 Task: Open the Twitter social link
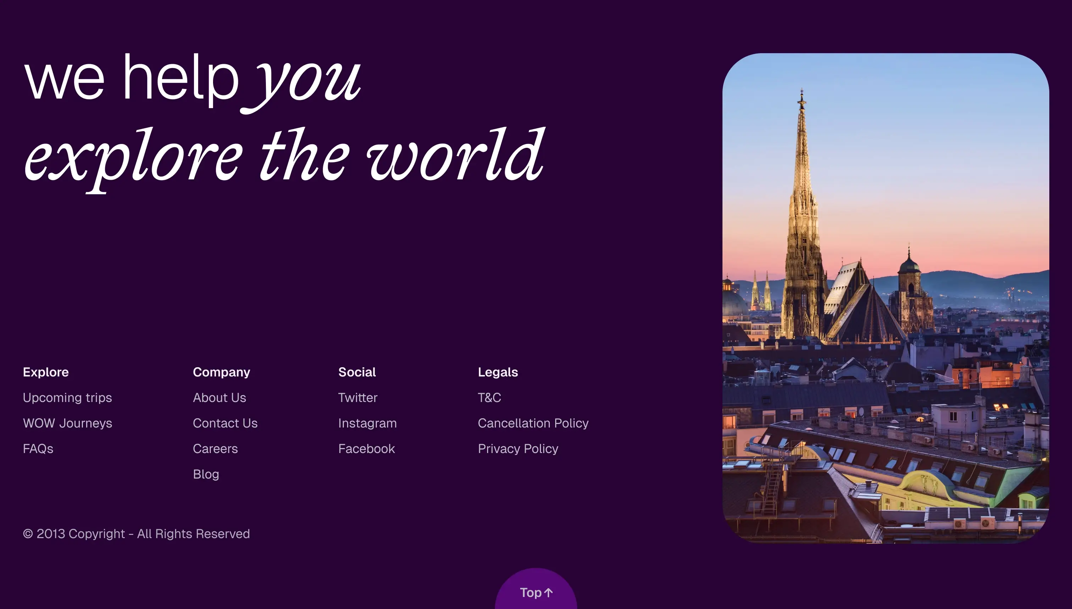[358, 397]
